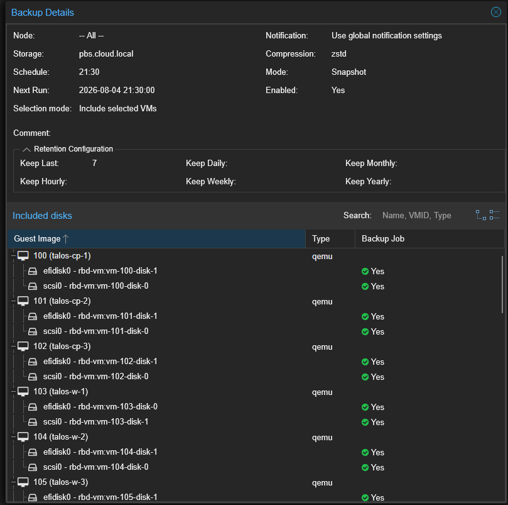
Task: Click the expand all tree icon
Action: [x=481, y=215]
